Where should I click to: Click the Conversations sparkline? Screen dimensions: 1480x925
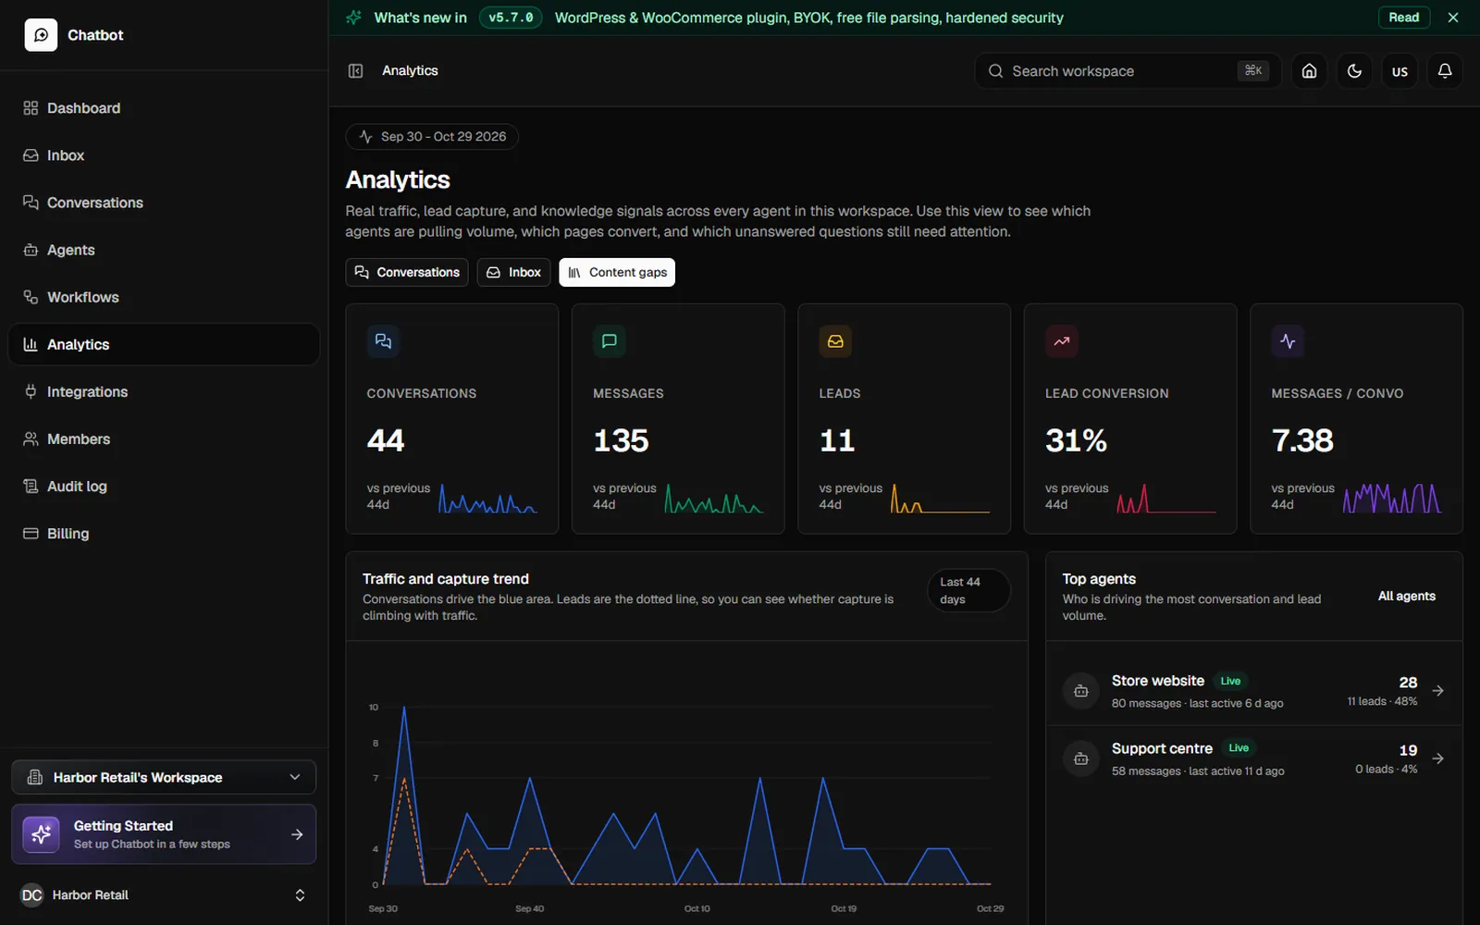pos(487,499)
